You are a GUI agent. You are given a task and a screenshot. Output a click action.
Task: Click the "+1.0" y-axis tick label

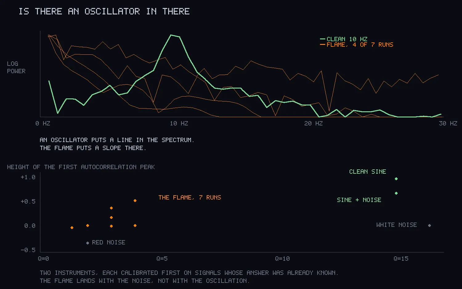(28, 177)
